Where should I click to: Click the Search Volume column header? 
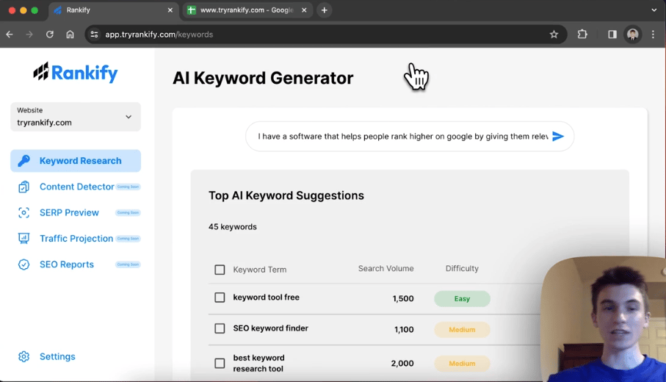(x=386, y=269)
